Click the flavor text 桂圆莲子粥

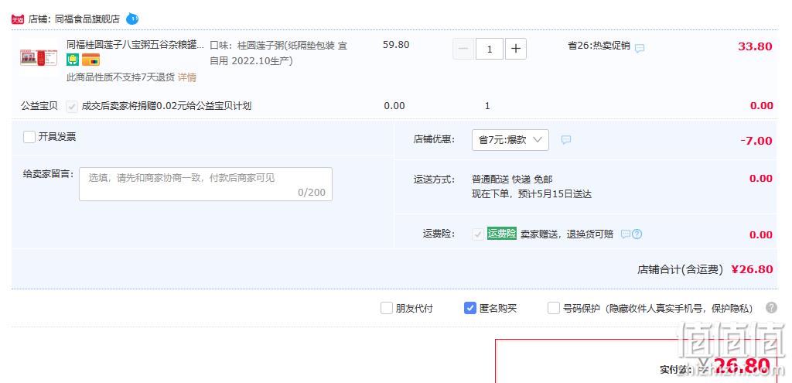[x=260, y=46]
